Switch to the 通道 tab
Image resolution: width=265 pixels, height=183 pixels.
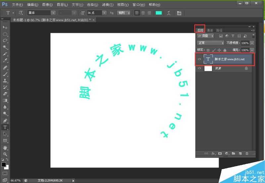(x=210, y=30)
